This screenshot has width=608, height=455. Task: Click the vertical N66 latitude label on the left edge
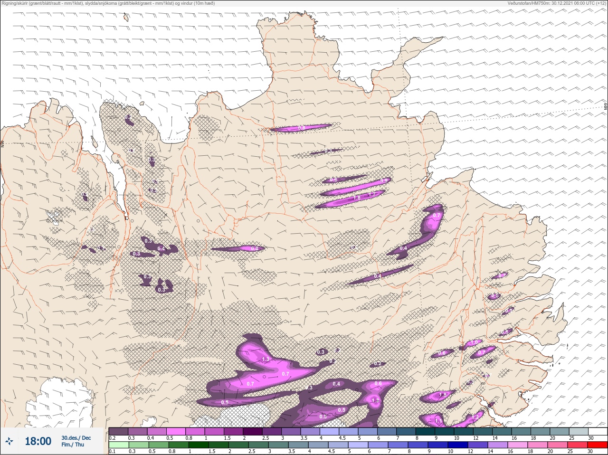coord(2,143)
